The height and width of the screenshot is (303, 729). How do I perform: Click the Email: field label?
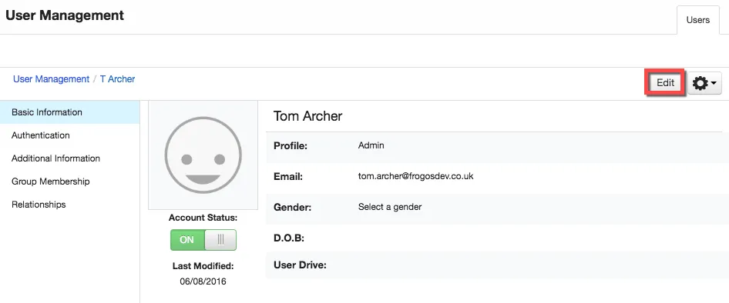click(288, 177)
